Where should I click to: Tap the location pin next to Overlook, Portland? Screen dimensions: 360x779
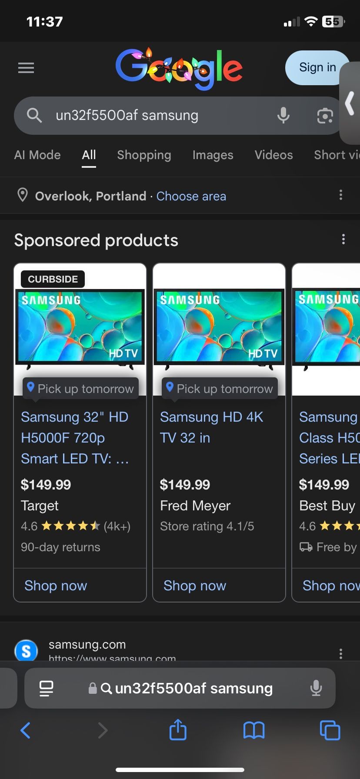point(23,196)
